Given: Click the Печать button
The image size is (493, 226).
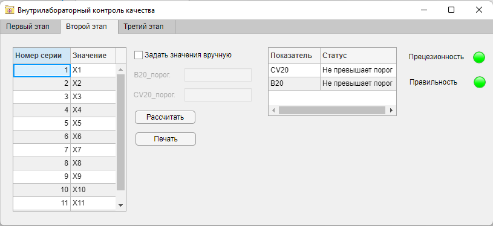Looking at the screenshot, I should point(166,139).
